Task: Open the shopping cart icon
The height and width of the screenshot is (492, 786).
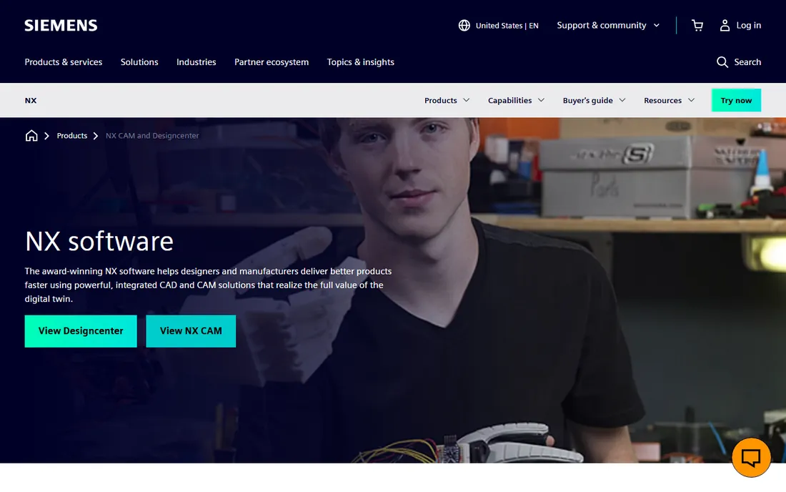Action: point(697,25)
